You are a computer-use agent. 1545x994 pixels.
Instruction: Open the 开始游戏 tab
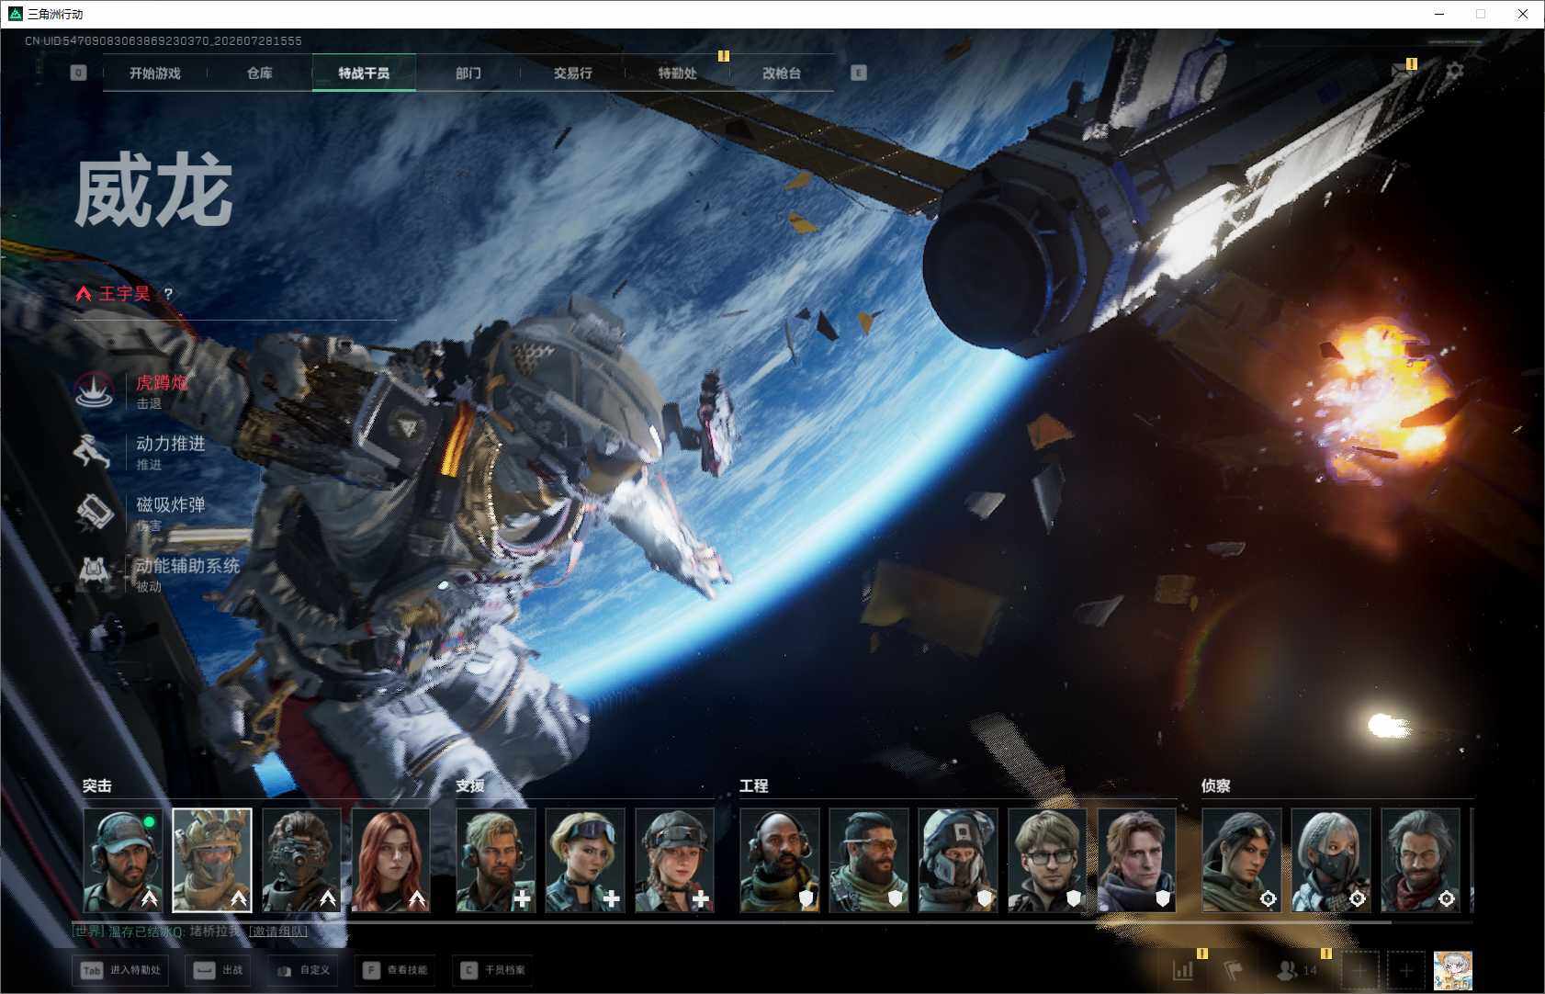pyautogui.click(x=155, y=73)
